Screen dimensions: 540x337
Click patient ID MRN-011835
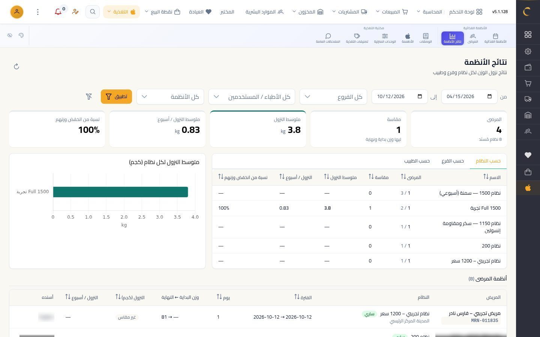485,321
